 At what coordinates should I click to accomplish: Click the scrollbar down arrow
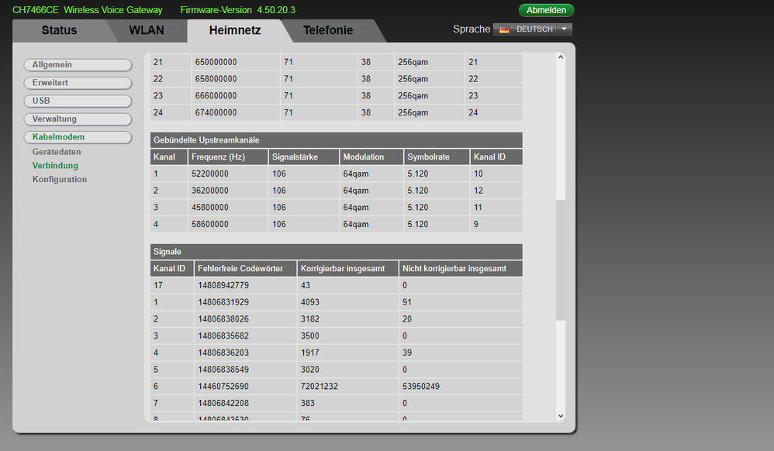(x=561, y=416)
